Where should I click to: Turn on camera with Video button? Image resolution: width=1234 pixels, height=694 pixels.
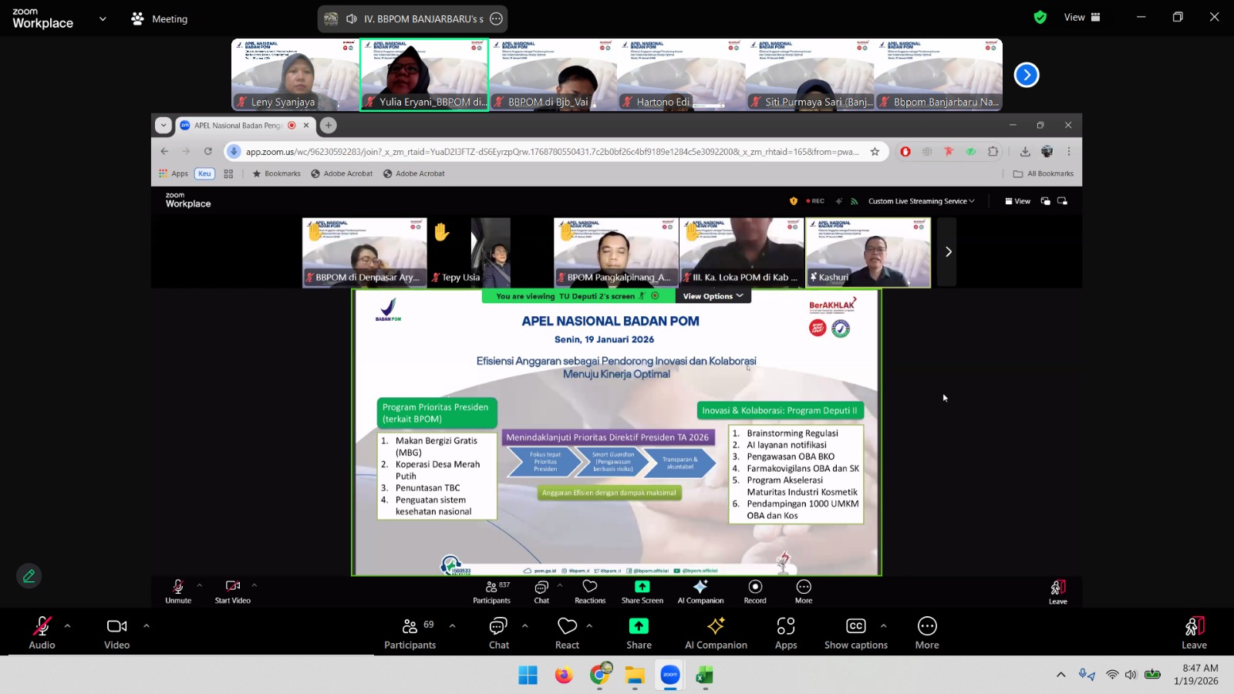tap(116, 632)
